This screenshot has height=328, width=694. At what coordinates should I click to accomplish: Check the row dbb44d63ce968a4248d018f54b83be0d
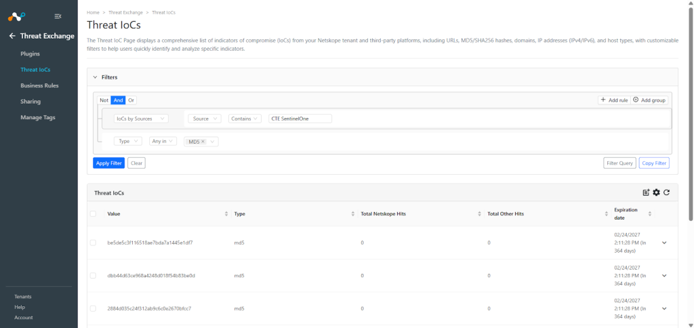[x=93, y=275]
